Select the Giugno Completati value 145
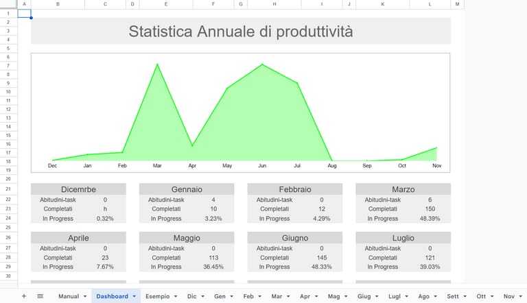The width and height of the screenshot is (527, 303). [322, 258]
